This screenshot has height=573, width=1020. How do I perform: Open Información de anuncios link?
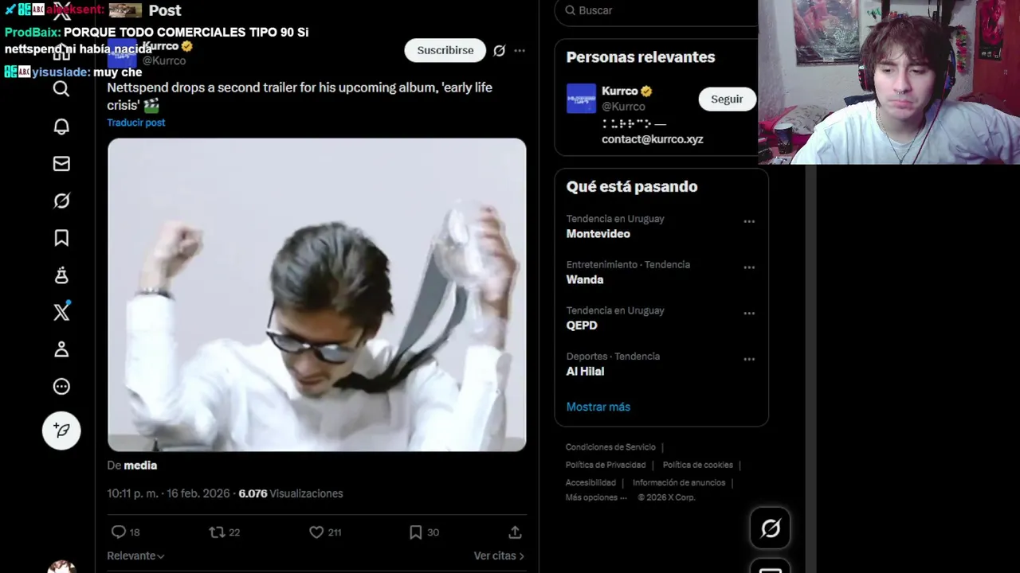[679, 483]
